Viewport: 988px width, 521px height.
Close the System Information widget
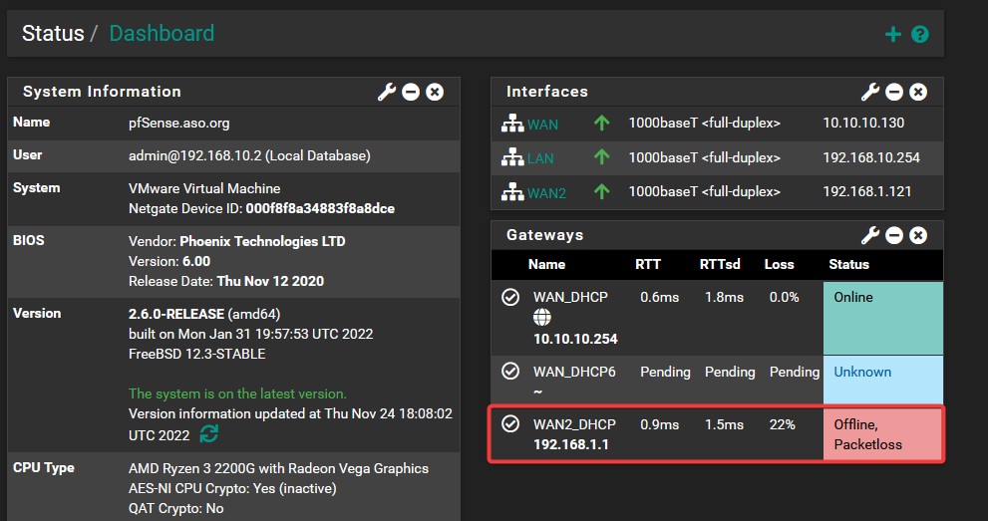(x=435, y=92)
